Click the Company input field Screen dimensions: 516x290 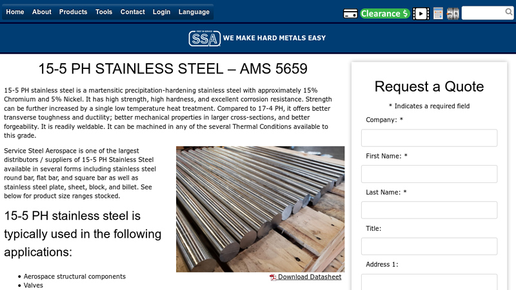tap(429, 138)
